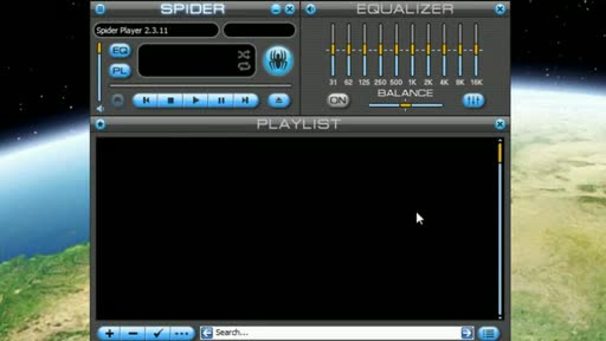Pause the current playback
Viewport: 606px width, 341px height.
click(221, 101)
